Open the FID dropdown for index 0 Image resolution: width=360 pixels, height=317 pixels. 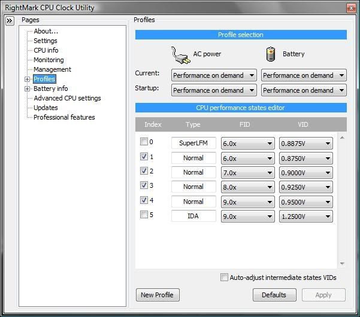(248, 144)
